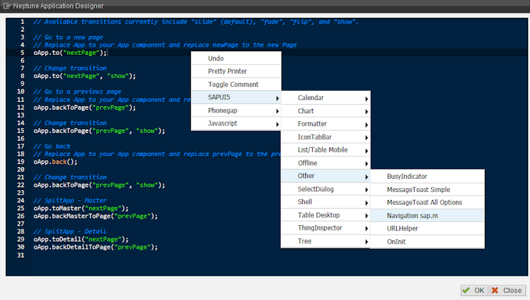Choose Toggle Comment in context menu
Viewport: 530px width, 300px height.
tap(236, 84)
